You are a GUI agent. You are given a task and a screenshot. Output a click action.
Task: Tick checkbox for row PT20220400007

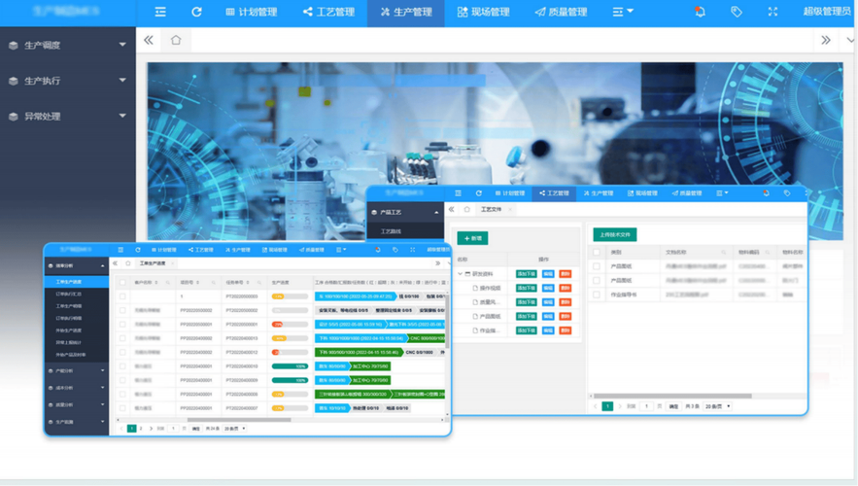point(122,407)
